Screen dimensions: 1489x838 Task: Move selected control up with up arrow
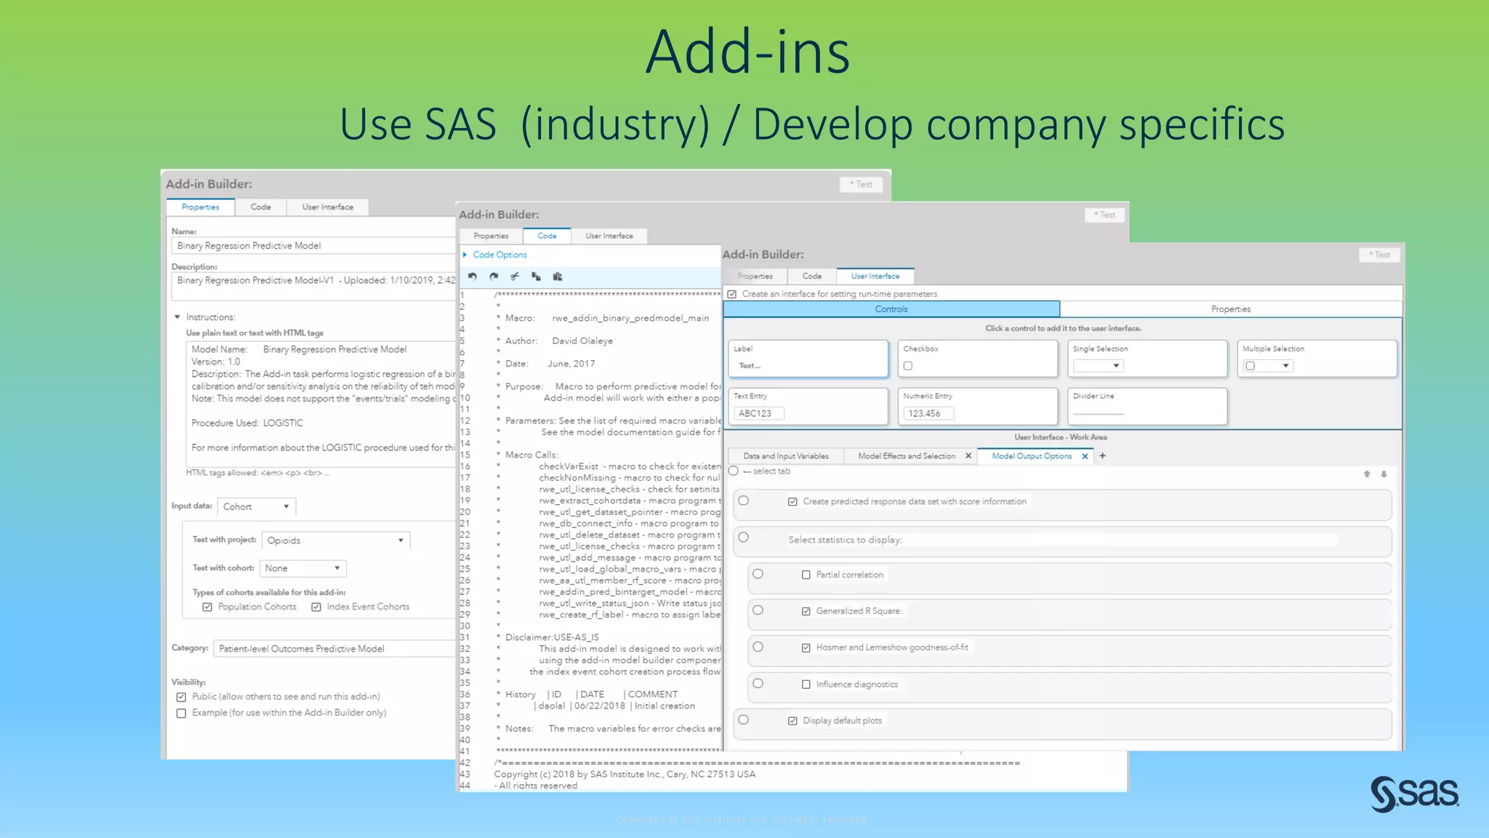[x=1367, y=474]
